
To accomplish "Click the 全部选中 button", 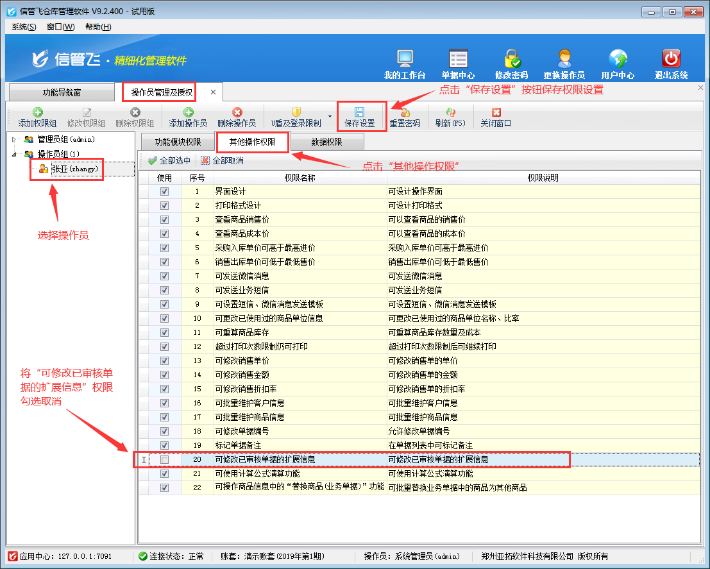I will tap(169, 160).
